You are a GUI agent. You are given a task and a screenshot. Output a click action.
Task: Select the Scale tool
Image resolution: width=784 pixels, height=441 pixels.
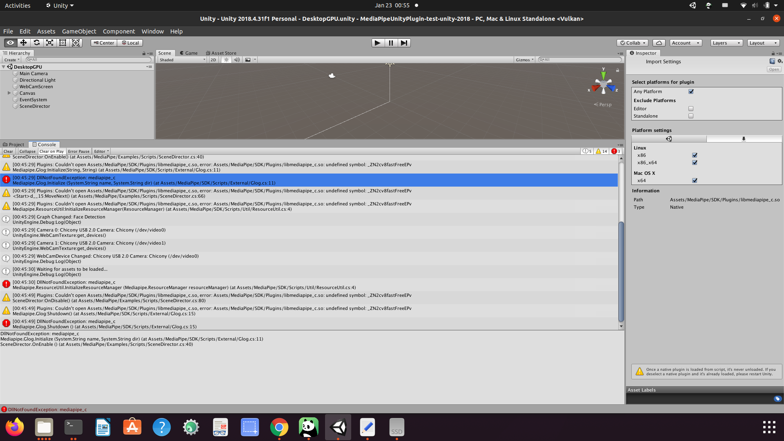[x=49, y=42]
